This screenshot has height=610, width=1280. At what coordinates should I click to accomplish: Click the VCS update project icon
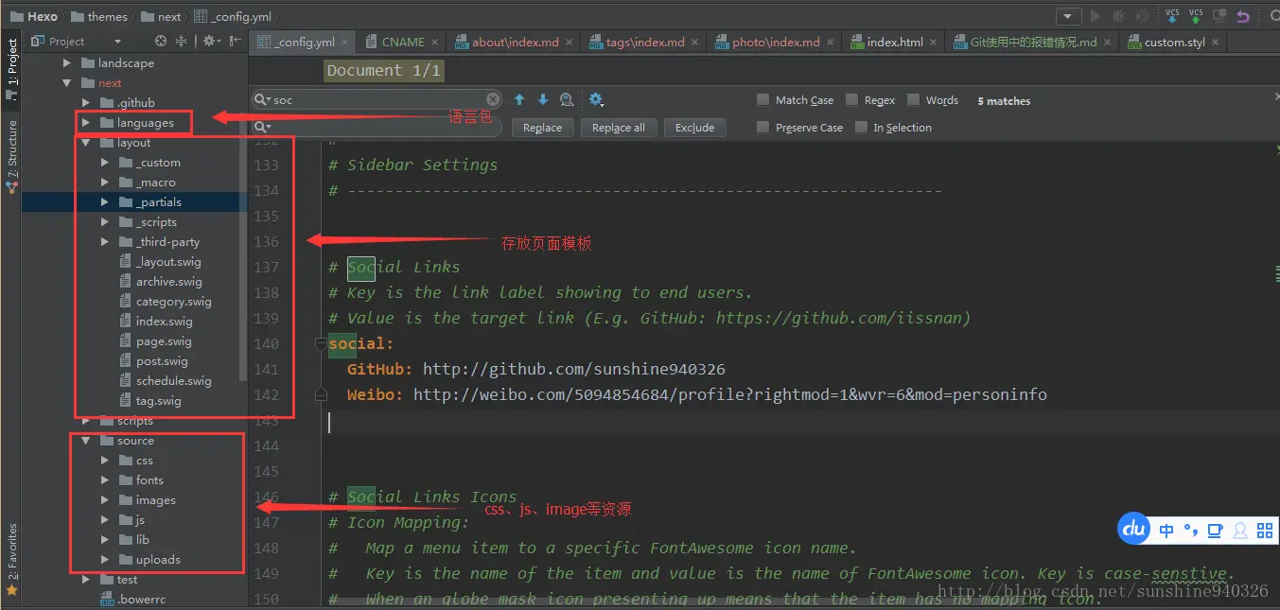(x=1173, y=16)
